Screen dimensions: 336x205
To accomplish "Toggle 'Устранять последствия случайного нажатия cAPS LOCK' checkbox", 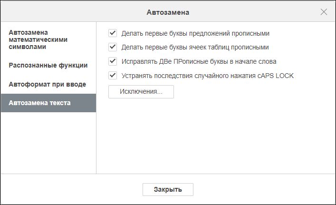I will pyautogui.click(x=113, y=76).
